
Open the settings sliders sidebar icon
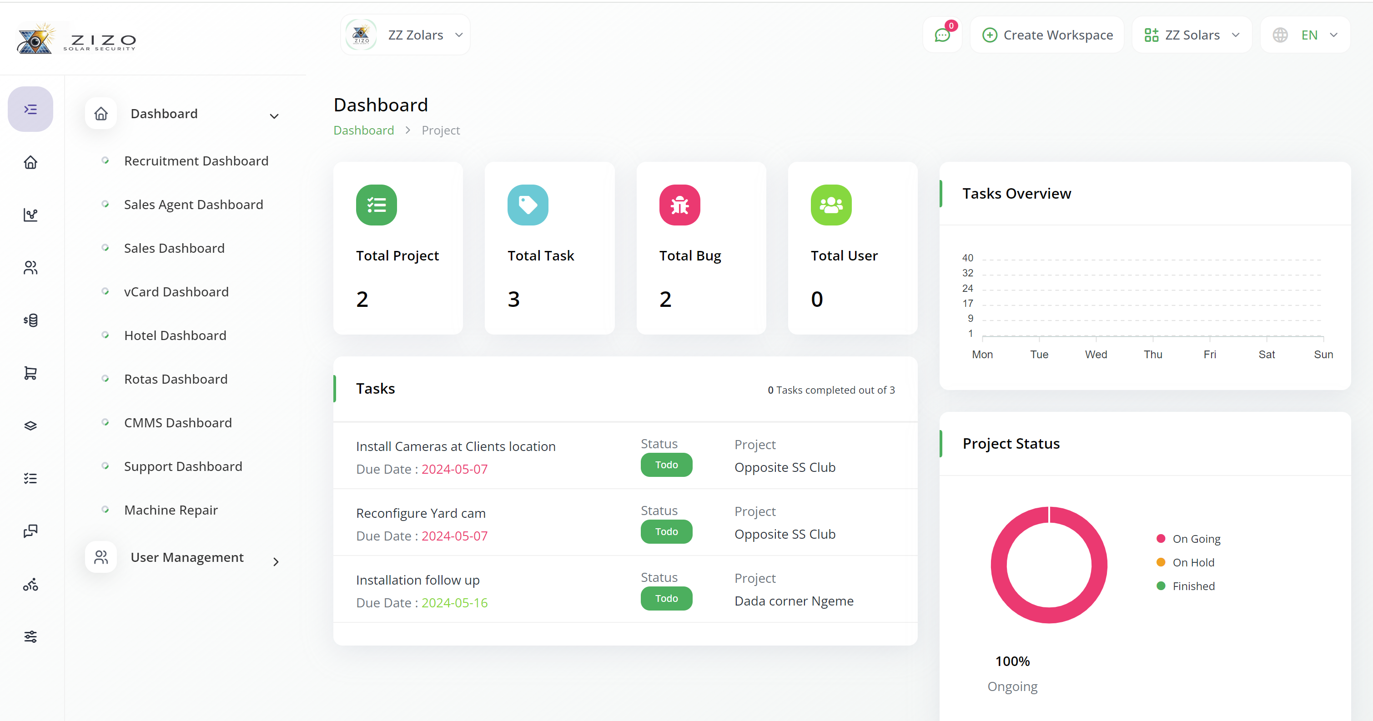pos(30,636)
